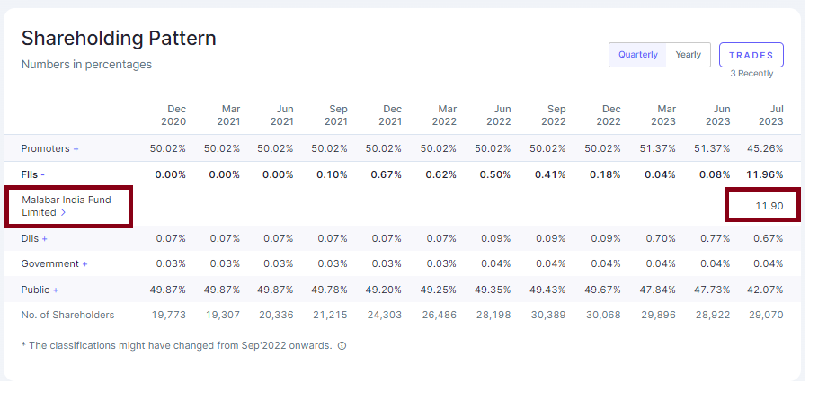Screen dimensions: 818x410
Task: Click FIIs value 11.96%
Action: (x=765, y=174)
